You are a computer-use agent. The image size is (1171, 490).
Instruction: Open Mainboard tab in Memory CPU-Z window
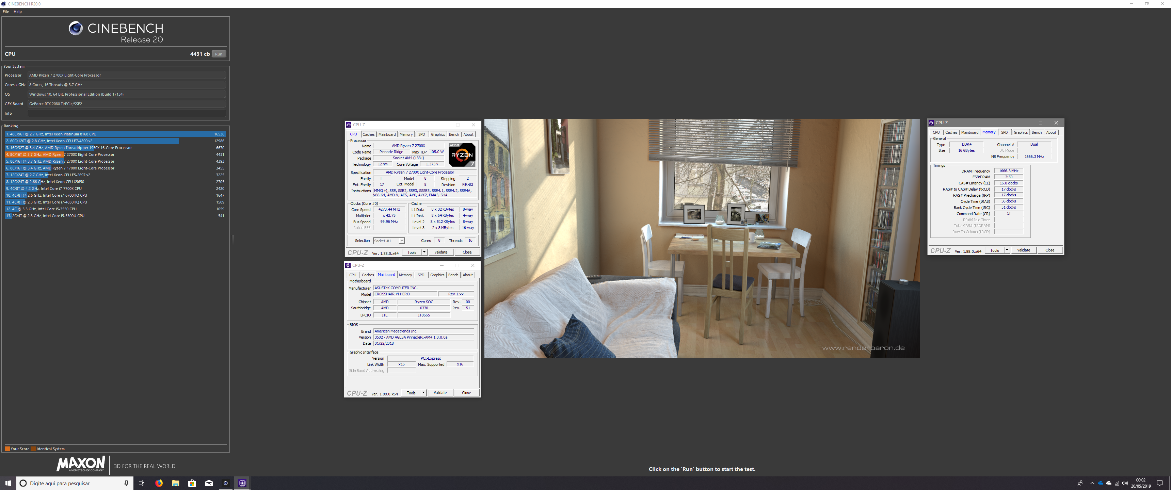(x=969, y=133)
